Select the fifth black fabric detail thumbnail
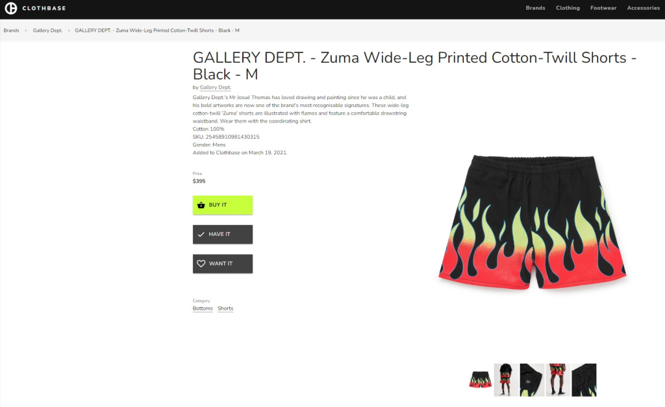The width and height of the screenshot is (665, 407). (584, 380)
